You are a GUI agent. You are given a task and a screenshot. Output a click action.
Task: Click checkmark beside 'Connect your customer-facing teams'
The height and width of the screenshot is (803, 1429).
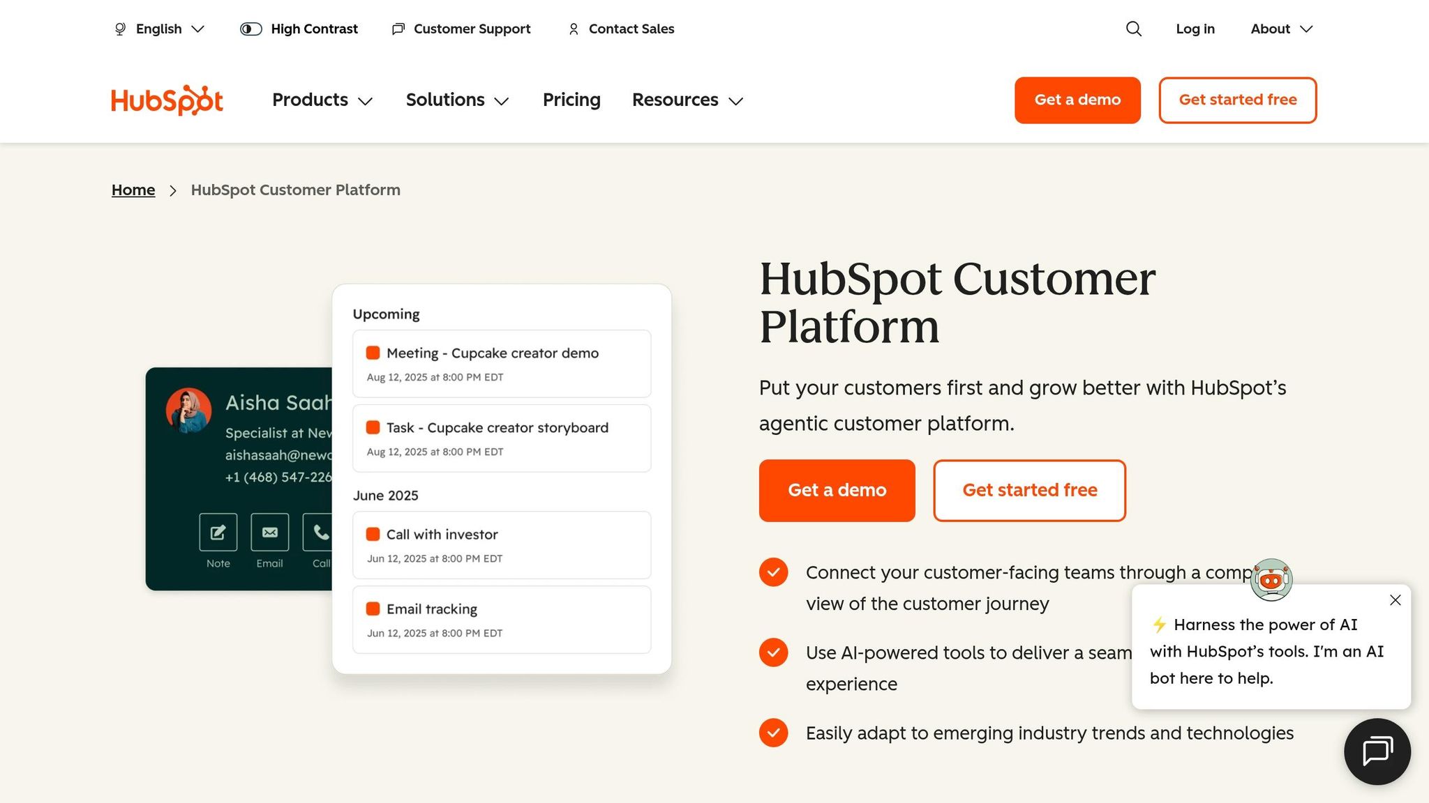(x=773, y=572)
